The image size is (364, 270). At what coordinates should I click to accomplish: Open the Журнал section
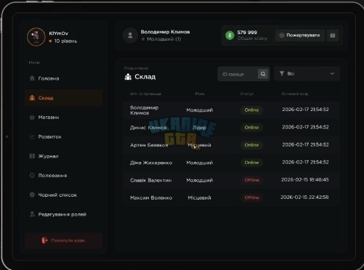[x=63, y=156]
